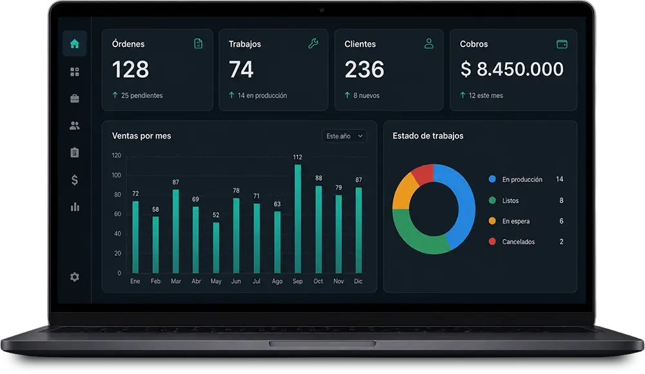Click the Ventas por mes heading
The height and width of the screenshot is (374, 645).
(141, 136)
